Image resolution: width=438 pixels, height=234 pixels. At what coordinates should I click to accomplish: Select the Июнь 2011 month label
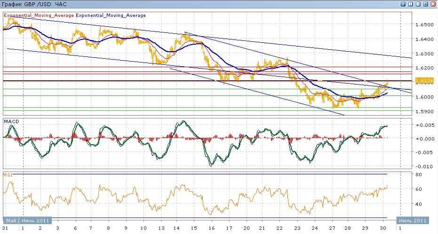[37, 220]
